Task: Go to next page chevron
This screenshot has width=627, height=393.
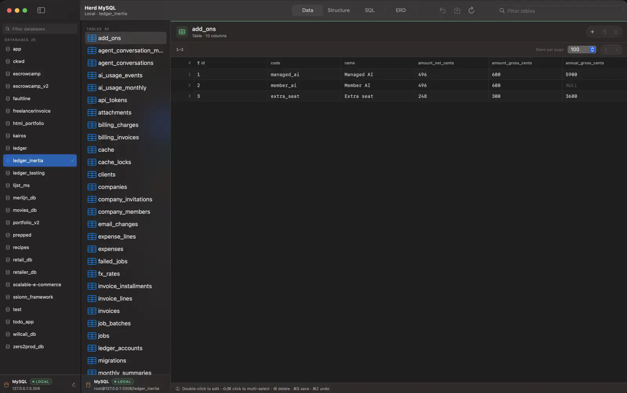Action: coord(616,50)
